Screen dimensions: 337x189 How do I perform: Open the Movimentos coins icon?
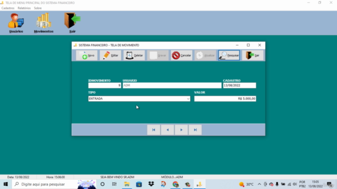click(44, 23)
